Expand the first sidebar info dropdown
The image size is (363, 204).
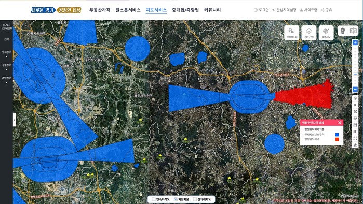[6, 54]
